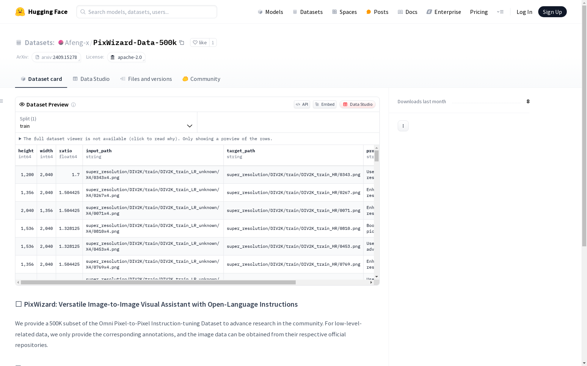This screenshot has height=366, width=587.
Task: Click the table scroll down arrow
Action: click(377, 277)
